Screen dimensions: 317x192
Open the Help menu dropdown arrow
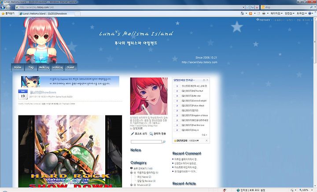pyautogui.click(x=313, y=14)
